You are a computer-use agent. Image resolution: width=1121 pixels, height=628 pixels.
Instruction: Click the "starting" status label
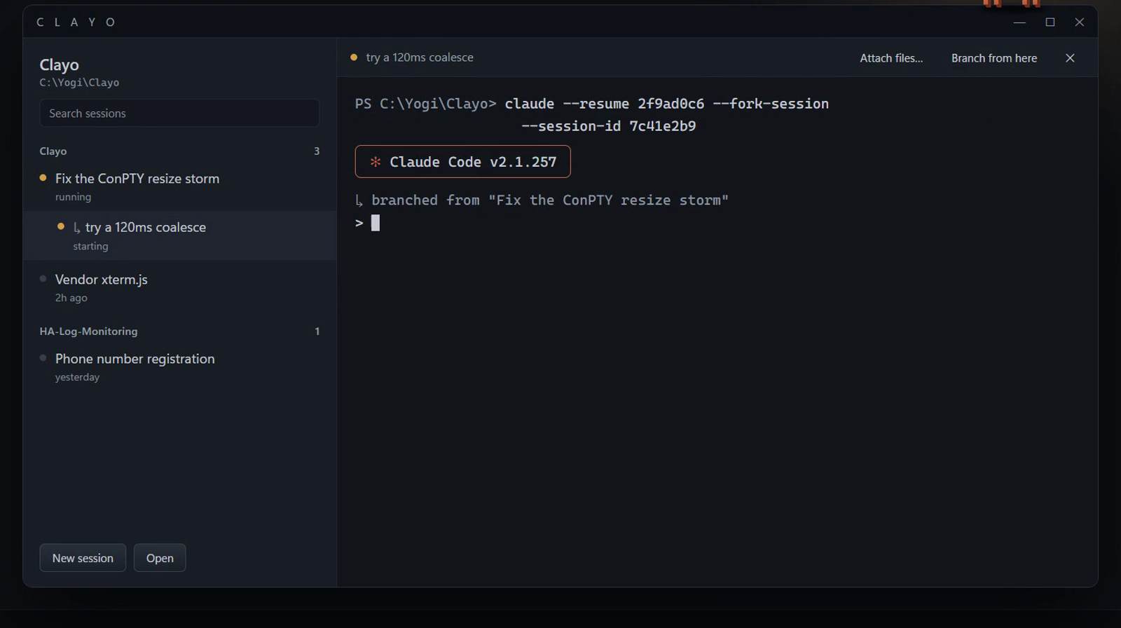(x=90, y=246)
